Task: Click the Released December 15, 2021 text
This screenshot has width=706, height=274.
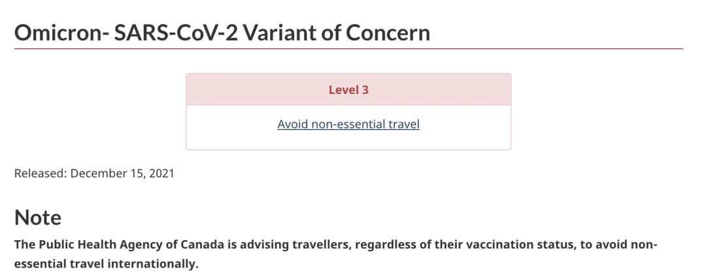Action: 94,174
